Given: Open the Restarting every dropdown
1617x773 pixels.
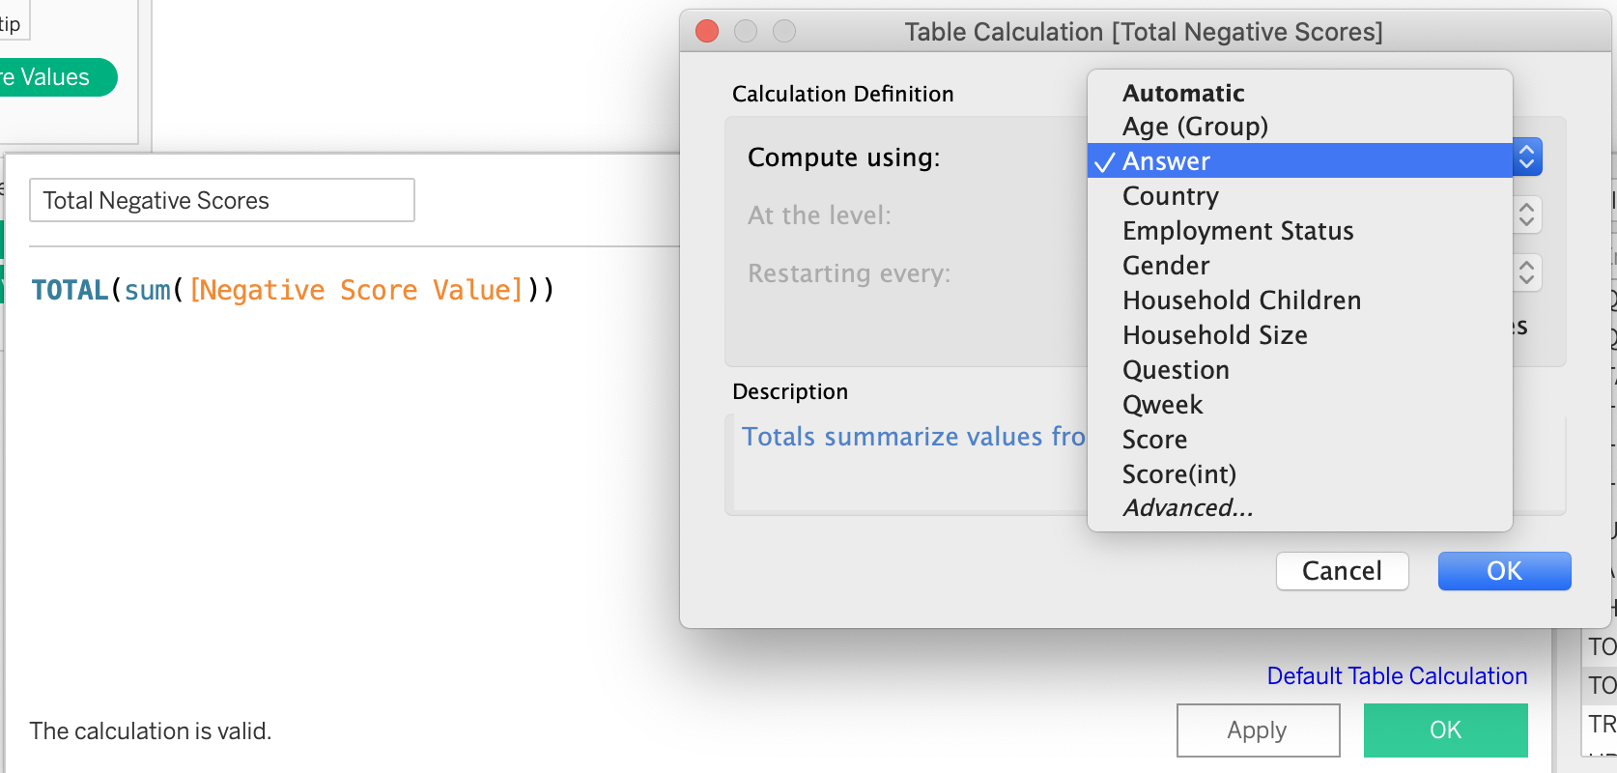Looking at the screenshot, I should coord(1526,272).
